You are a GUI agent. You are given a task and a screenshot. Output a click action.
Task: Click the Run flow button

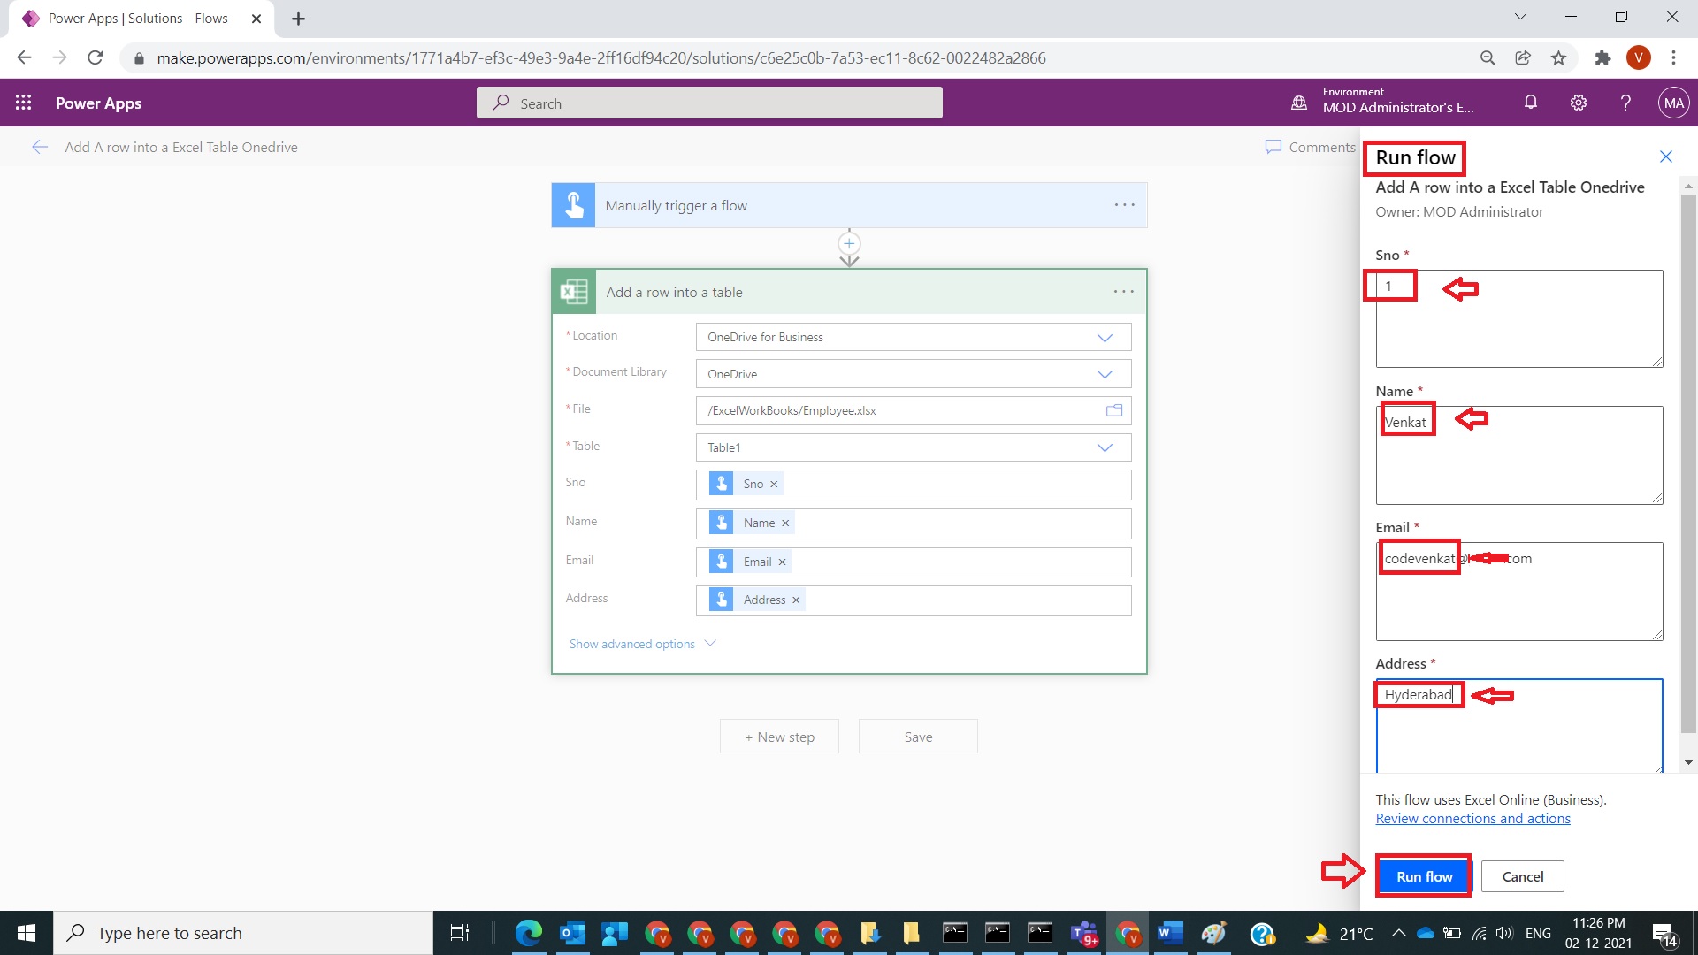tap(1424, 876)
